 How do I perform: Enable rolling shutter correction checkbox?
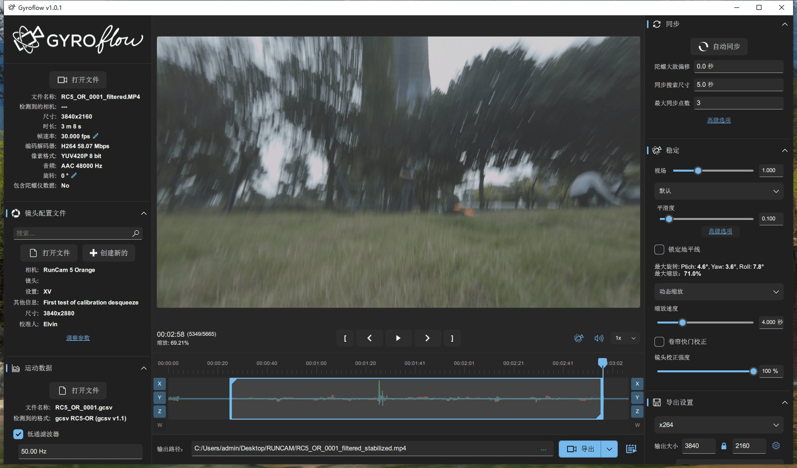tap(659, 342)
